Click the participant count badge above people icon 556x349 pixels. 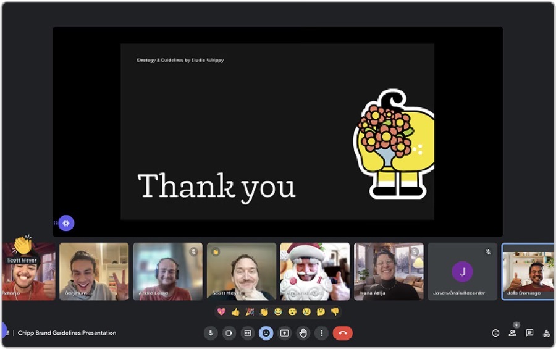pyautogui.click(x=516, y=325)
